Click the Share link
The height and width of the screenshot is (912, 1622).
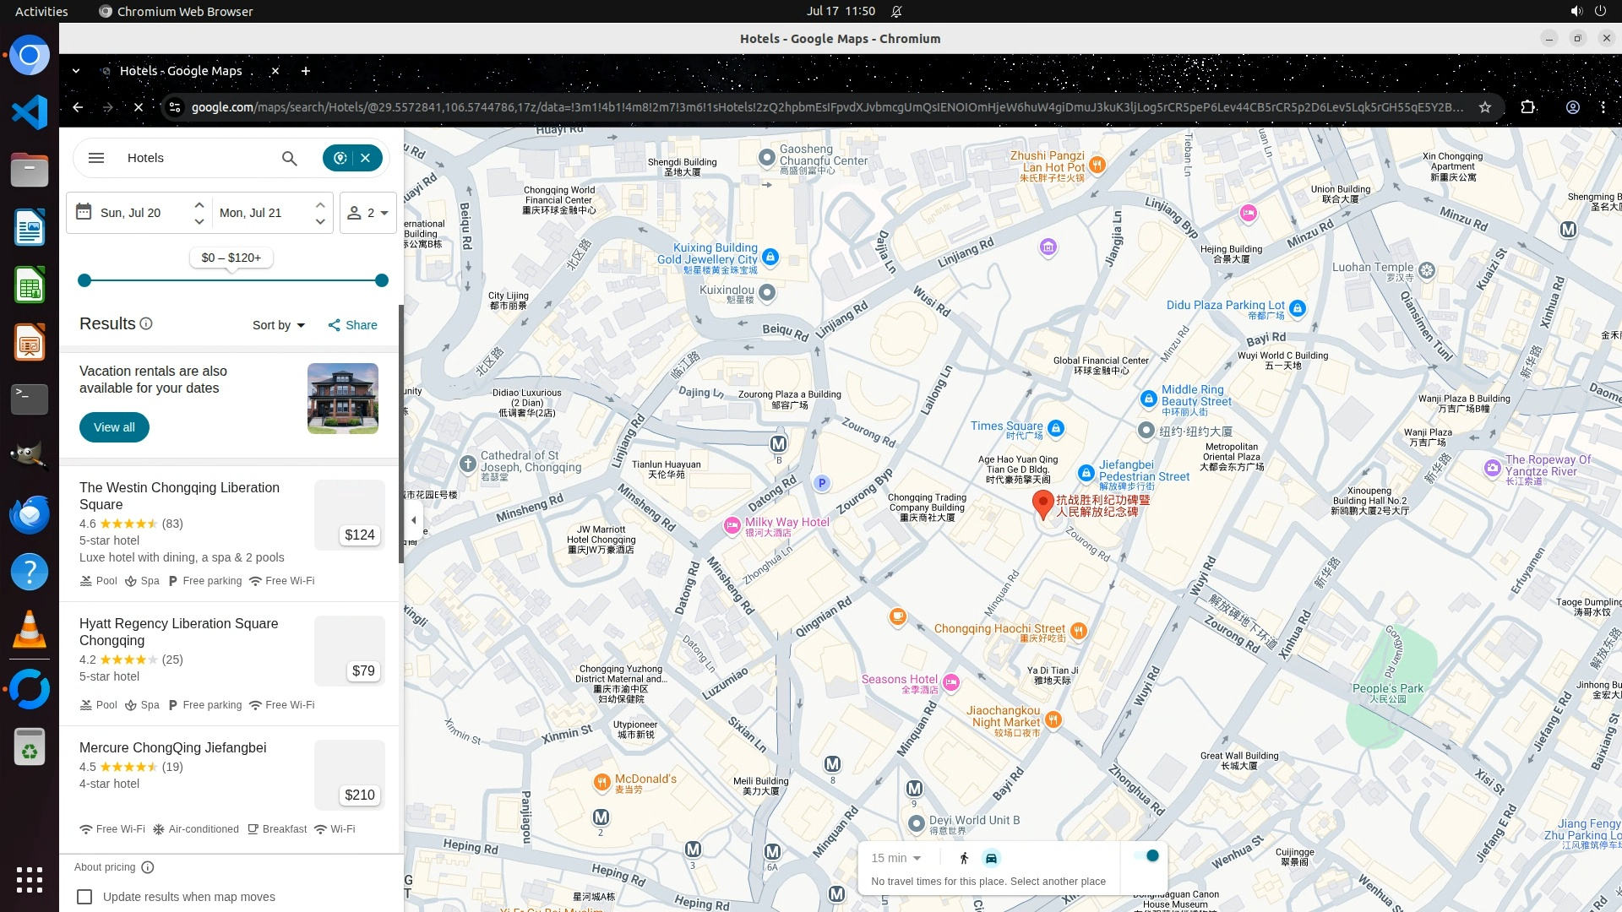point(353,325)
